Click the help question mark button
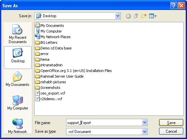187x139 pixels. (x=174, y=6)
